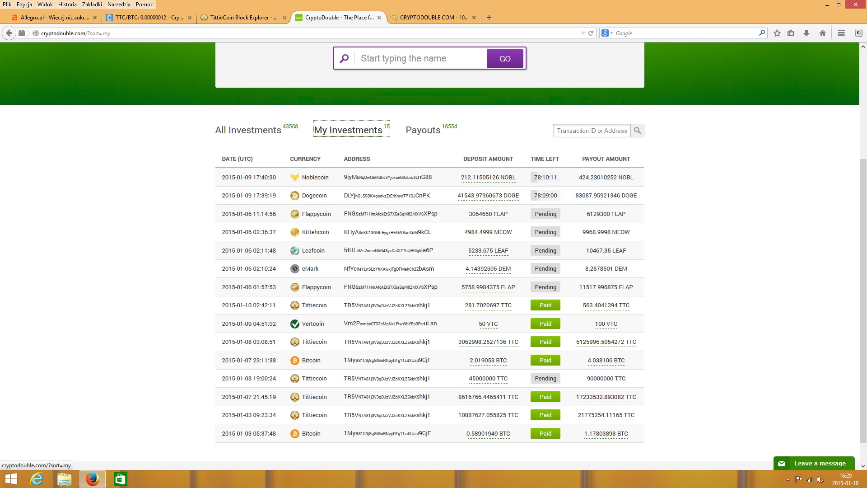Click Leave a message chat button
Viewport: 867px width, 488px height.
tap(814, 463)
